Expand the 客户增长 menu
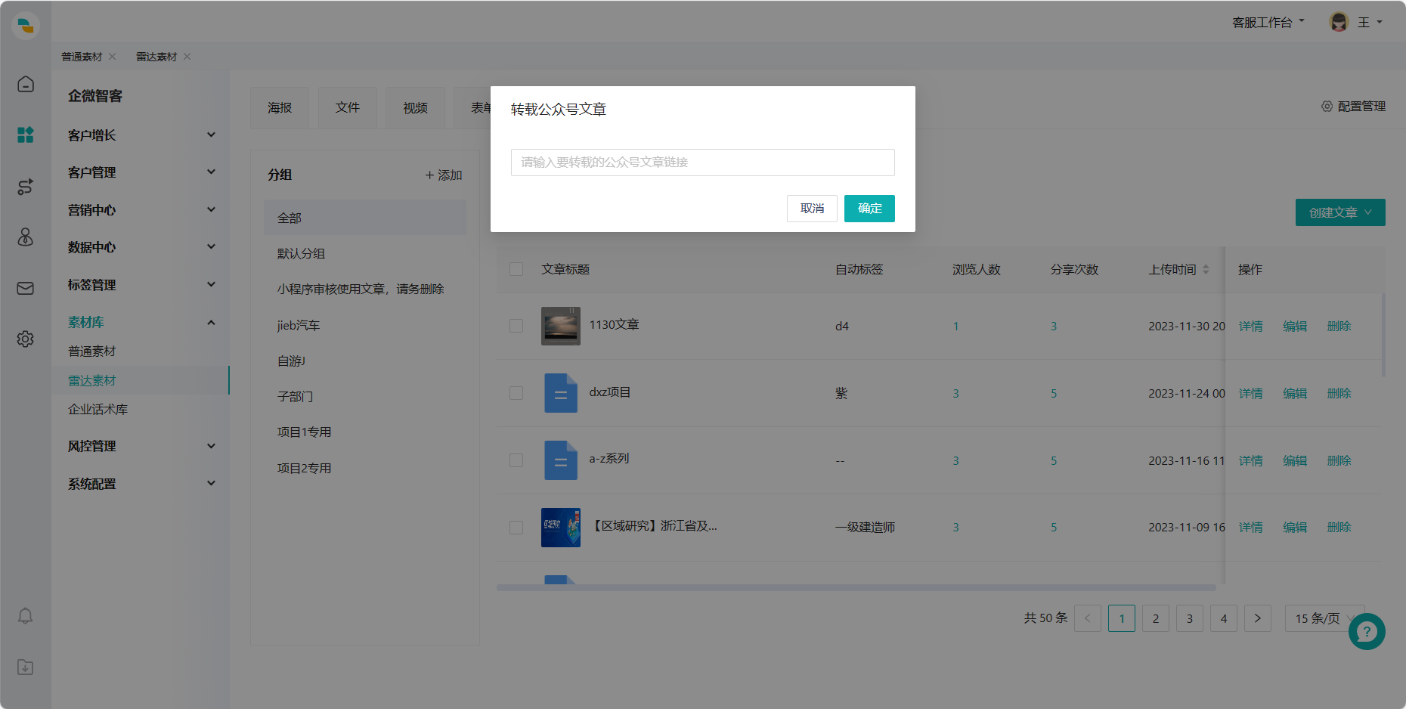This screenshot has width=1406, height=709. pos(141,135)
